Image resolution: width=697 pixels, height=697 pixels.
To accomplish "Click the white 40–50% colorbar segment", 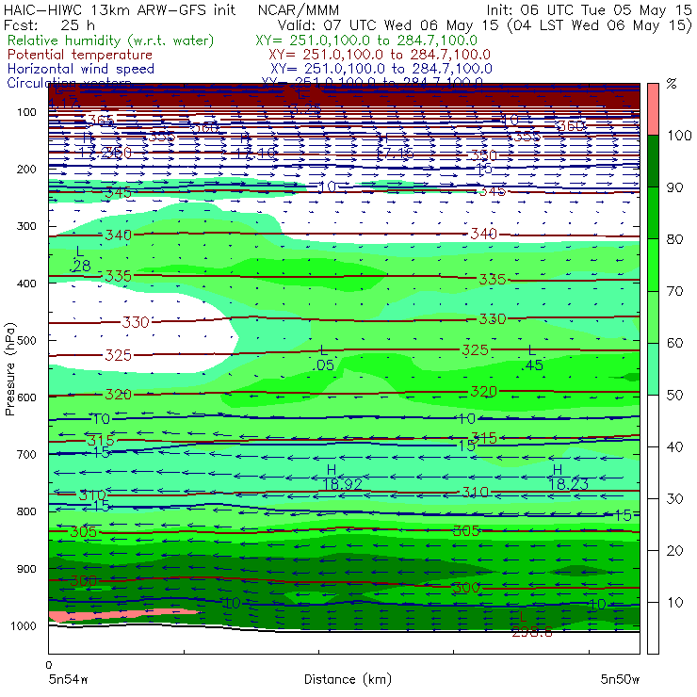I will pyautogui.click(x=653, y=420).
